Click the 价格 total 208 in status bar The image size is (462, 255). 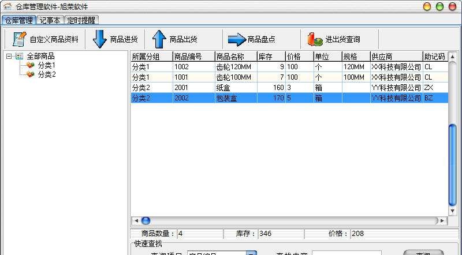(x=357, y=234)
